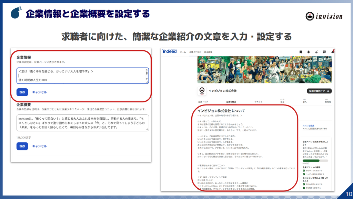
Task: Click the company header banner illustration
Action: tap(264, 70)
